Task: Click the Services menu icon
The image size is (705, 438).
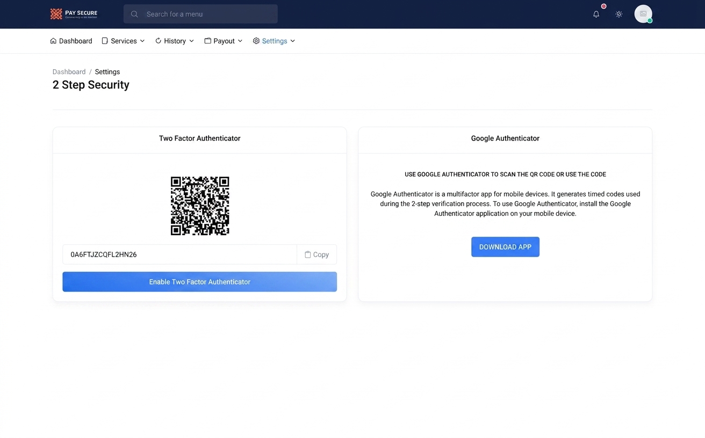Action: [105, 41]
